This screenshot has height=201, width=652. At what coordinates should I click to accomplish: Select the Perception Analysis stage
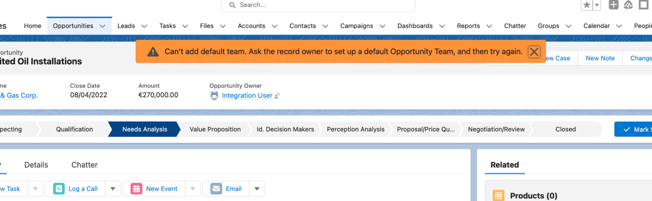356,129
